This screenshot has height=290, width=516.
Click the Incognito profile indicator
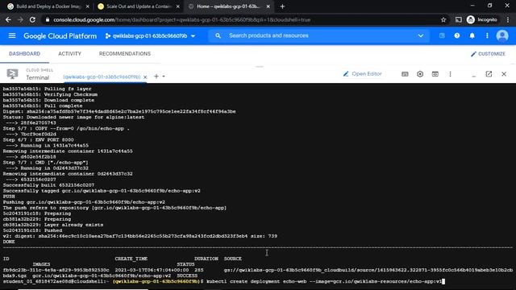(x=482, y=19)
